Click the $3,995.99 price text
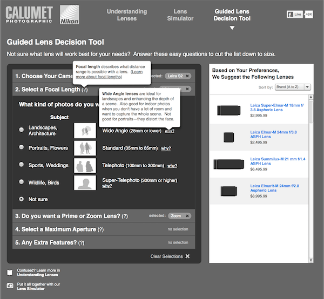This screenshot has width=324, height=299. tap(259, 196)
